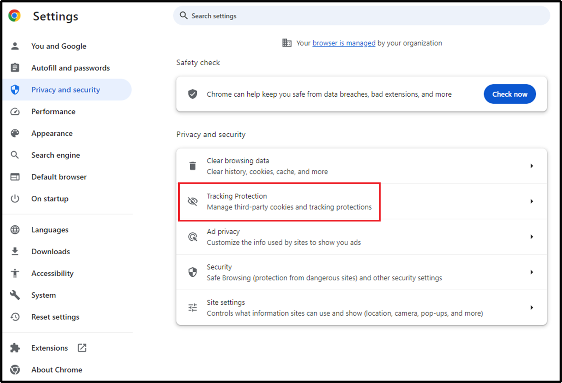Go to Autofill and passwords
562x383 pixels.
pyautogui.click(x=70, y=68)
